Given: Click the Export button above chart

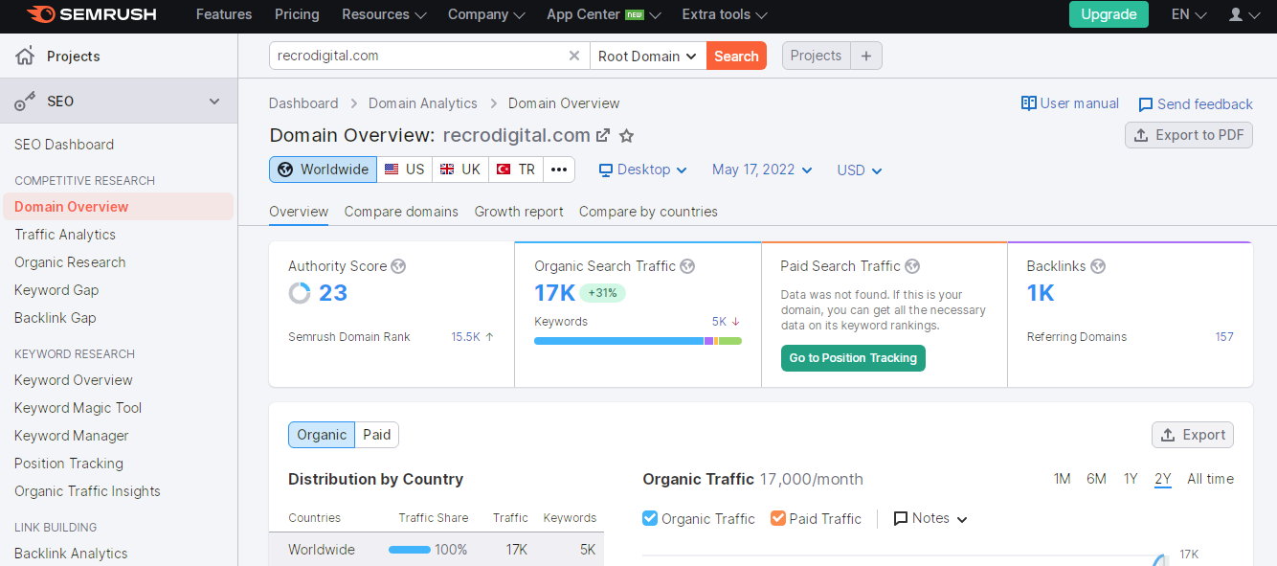Looking at the screenshot, I should point(1193,435).
